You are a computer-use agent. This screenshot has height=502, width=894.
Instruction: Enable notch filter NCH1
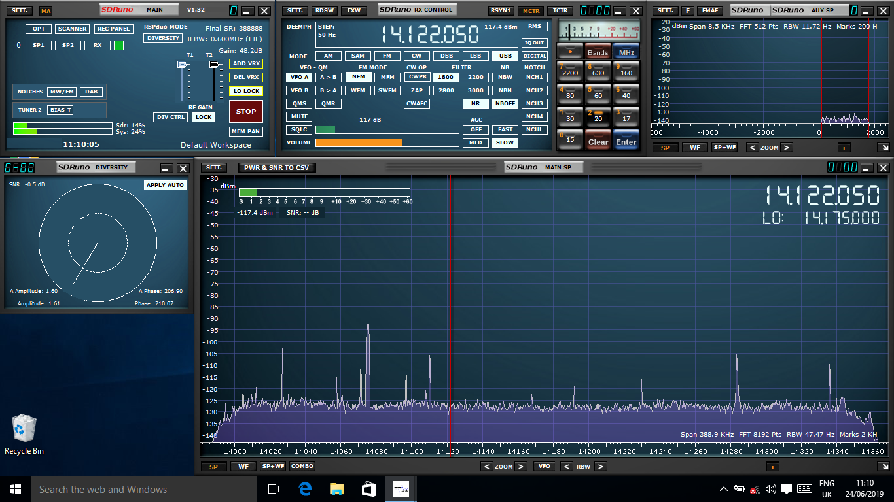pos(535,77)
